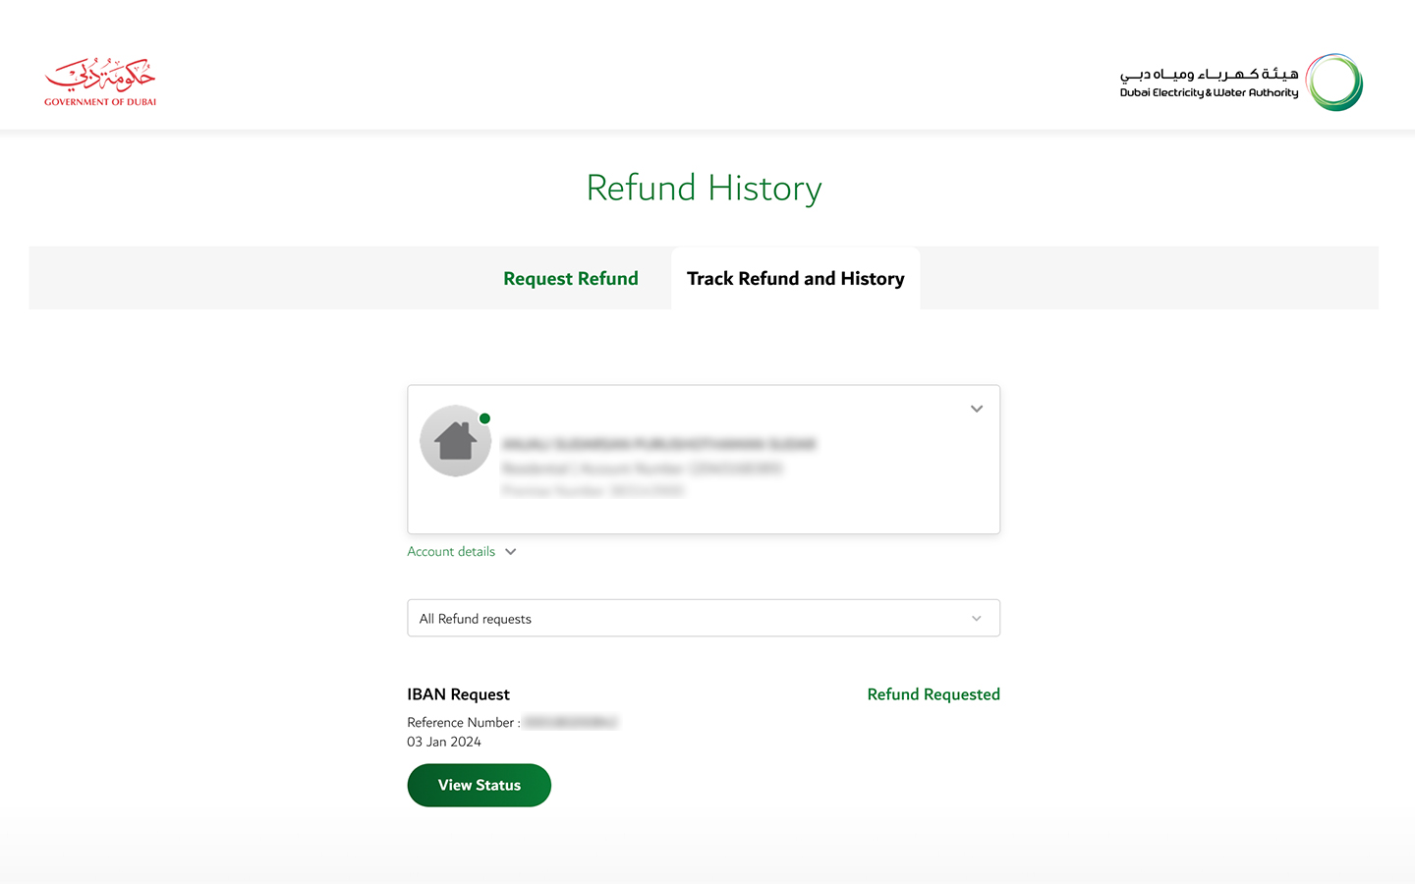Click the Refund History page title

pyautogui.click(x=704, y=187)
